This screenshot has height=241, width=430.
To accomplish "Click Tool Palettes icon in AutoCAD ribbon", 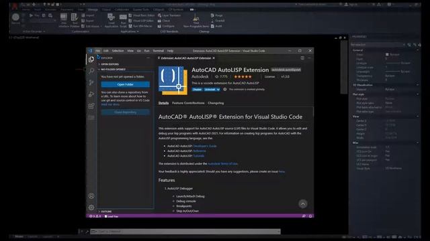I will point(75,21).
